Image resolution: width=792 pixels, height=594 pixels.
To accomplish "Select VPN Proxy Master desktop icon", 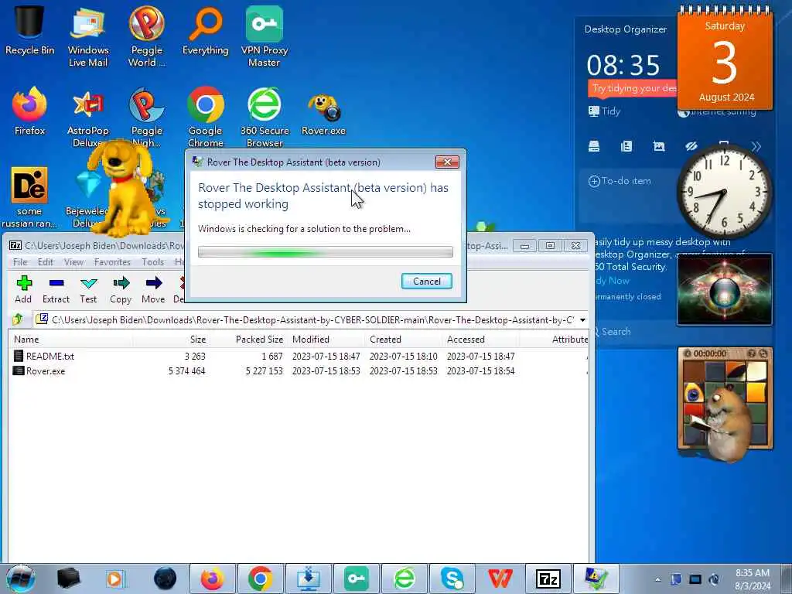I will pos(265,36).
